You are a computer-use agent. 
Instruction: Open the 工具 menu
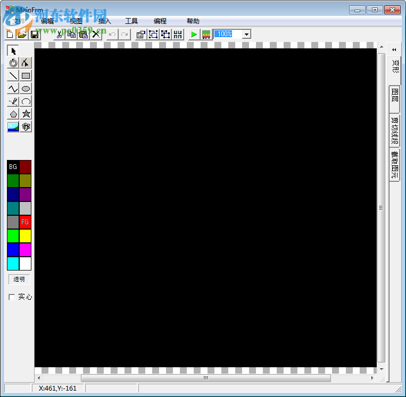click(131, 21)
